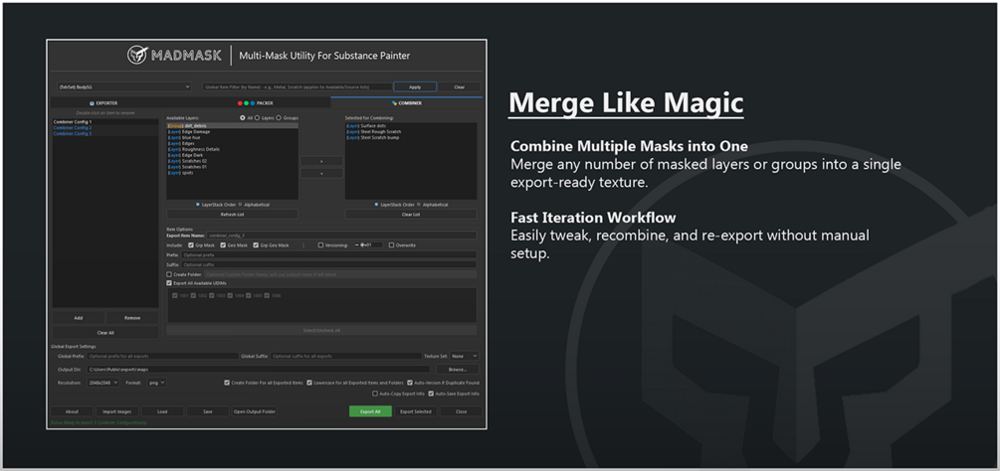Toggle the Grp Geo Mask checkbox
1000x471 pixels.
click(x=257, y=245)
